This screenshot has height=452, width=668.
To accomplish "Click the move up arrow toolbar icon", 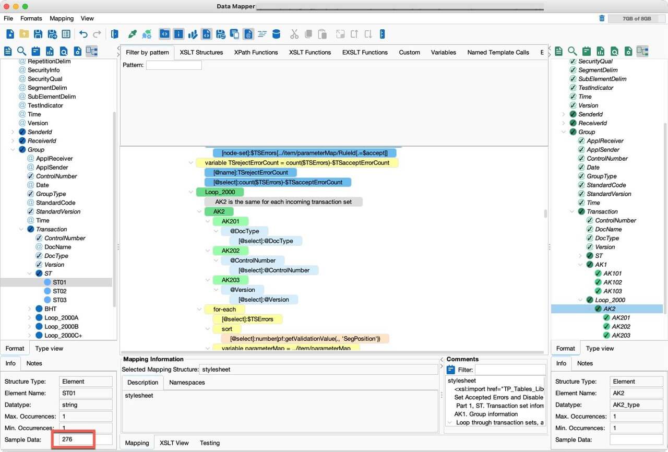I will click(354, 34).
